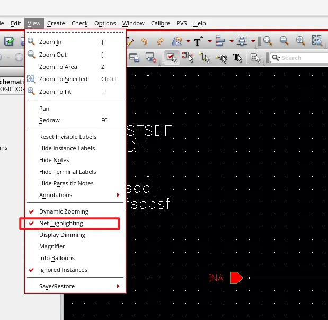Viewport: 328px width, 320px height.
Task: Open the Search field options dropdown
Action: (276, 58)
